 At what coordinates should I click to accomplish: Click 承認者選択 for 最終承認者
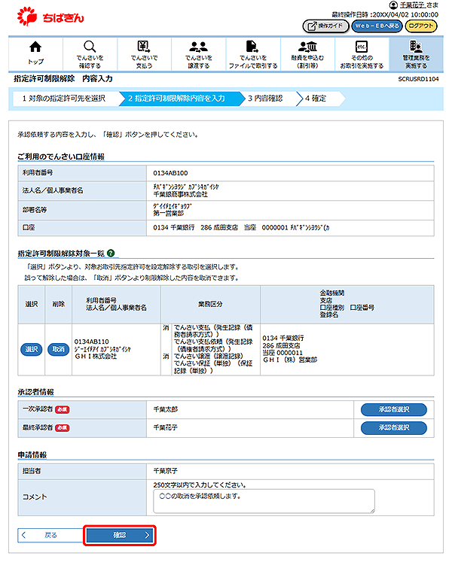point(394,427)
